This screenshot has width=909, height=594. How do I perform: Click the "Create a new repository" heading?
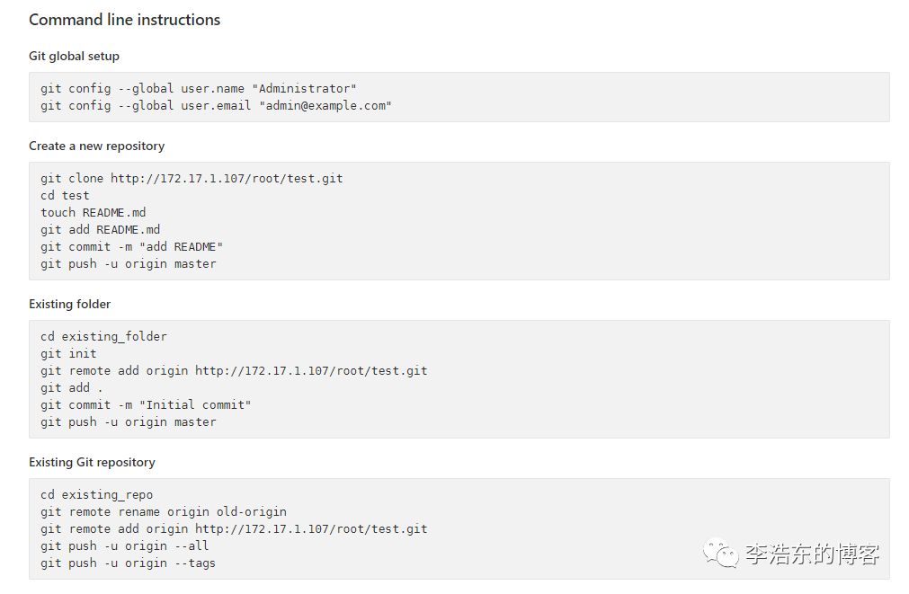(x=96, y=146)
